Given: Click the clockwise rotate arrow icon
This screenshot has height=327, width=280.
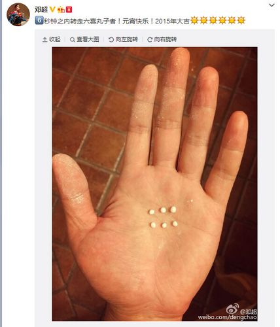Looking at the screenshot, I should tap(150, 40).
